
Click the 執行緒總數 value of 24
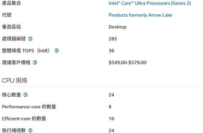[x=111, y=131]
